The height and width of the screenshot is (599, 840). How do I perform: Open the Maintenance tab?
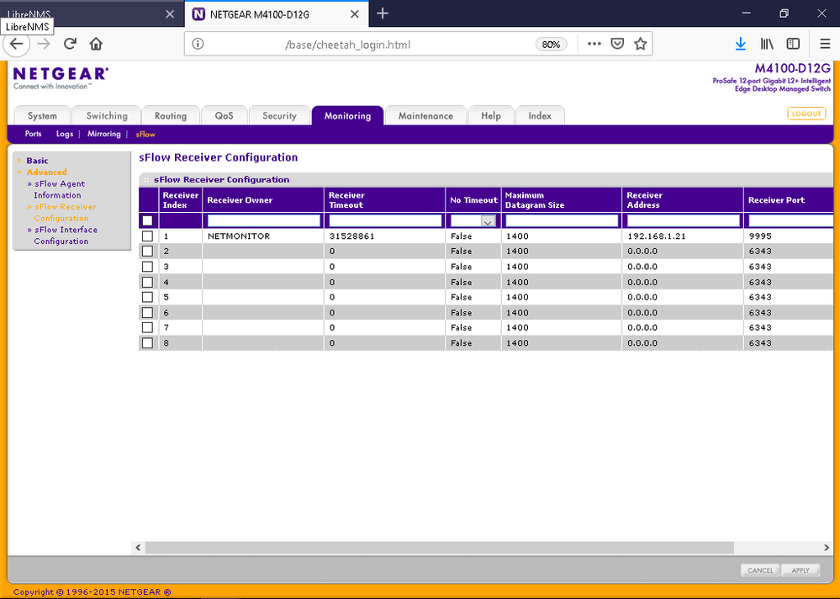point(425,116)
